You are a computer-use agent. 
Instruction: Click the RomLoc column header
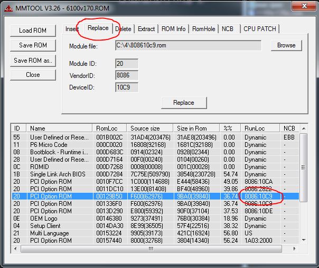(x=110, y=128)
